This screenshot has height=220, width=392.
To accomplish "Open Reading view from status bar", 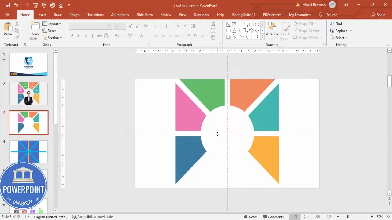I will point(318,217).
